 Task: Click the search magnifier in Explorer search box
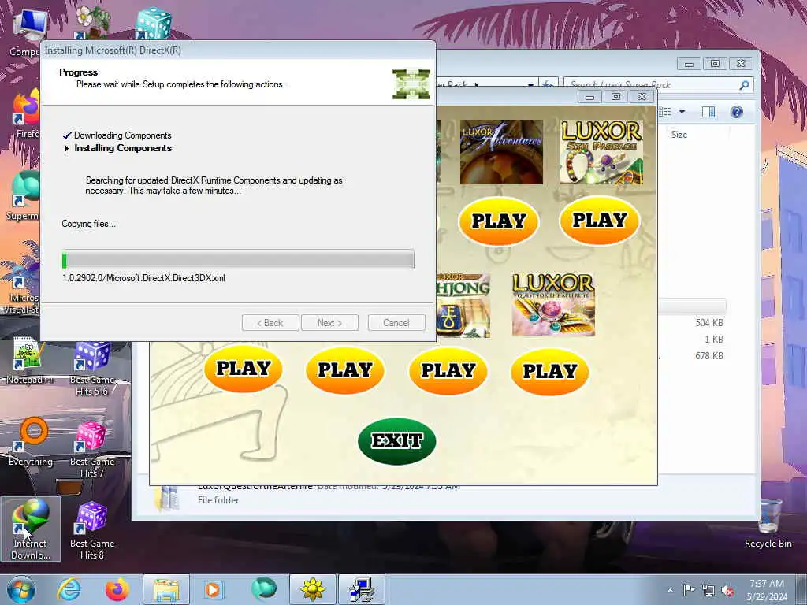744,85
